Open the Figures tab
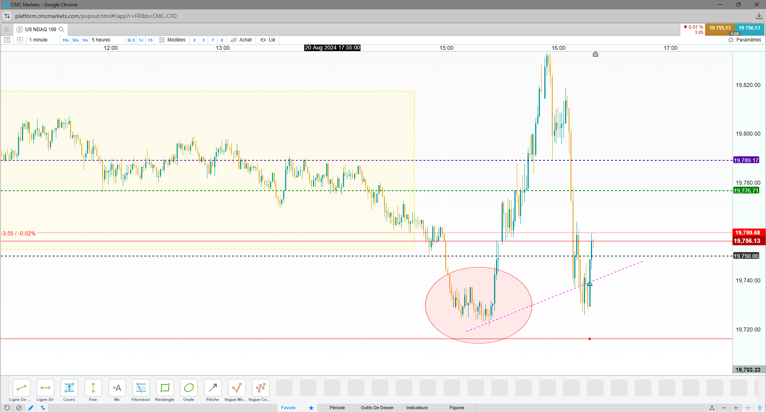This screenshot has height=412, width=766. click(x=457, y=408)
